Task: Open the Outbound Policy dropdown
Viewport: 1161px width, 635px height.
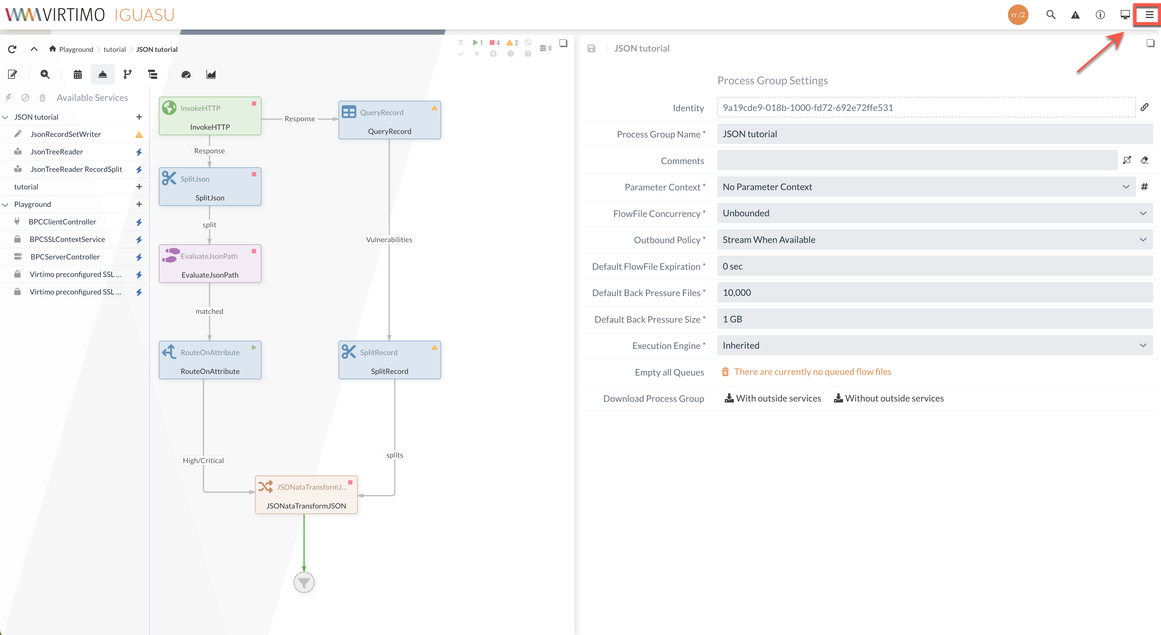Action: point(934,240)
